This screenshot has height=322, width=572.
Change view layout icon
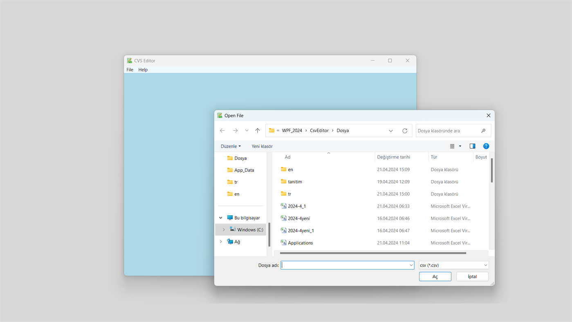452,146
